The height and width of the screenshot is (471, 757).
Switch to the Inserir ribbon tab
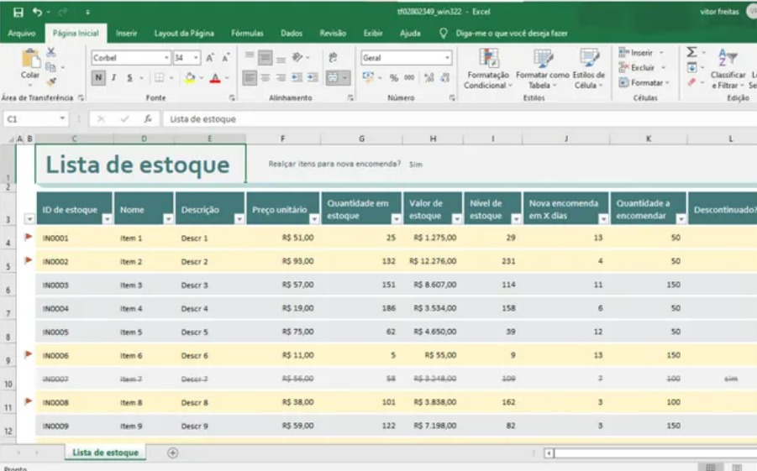[x=127, y=34]
